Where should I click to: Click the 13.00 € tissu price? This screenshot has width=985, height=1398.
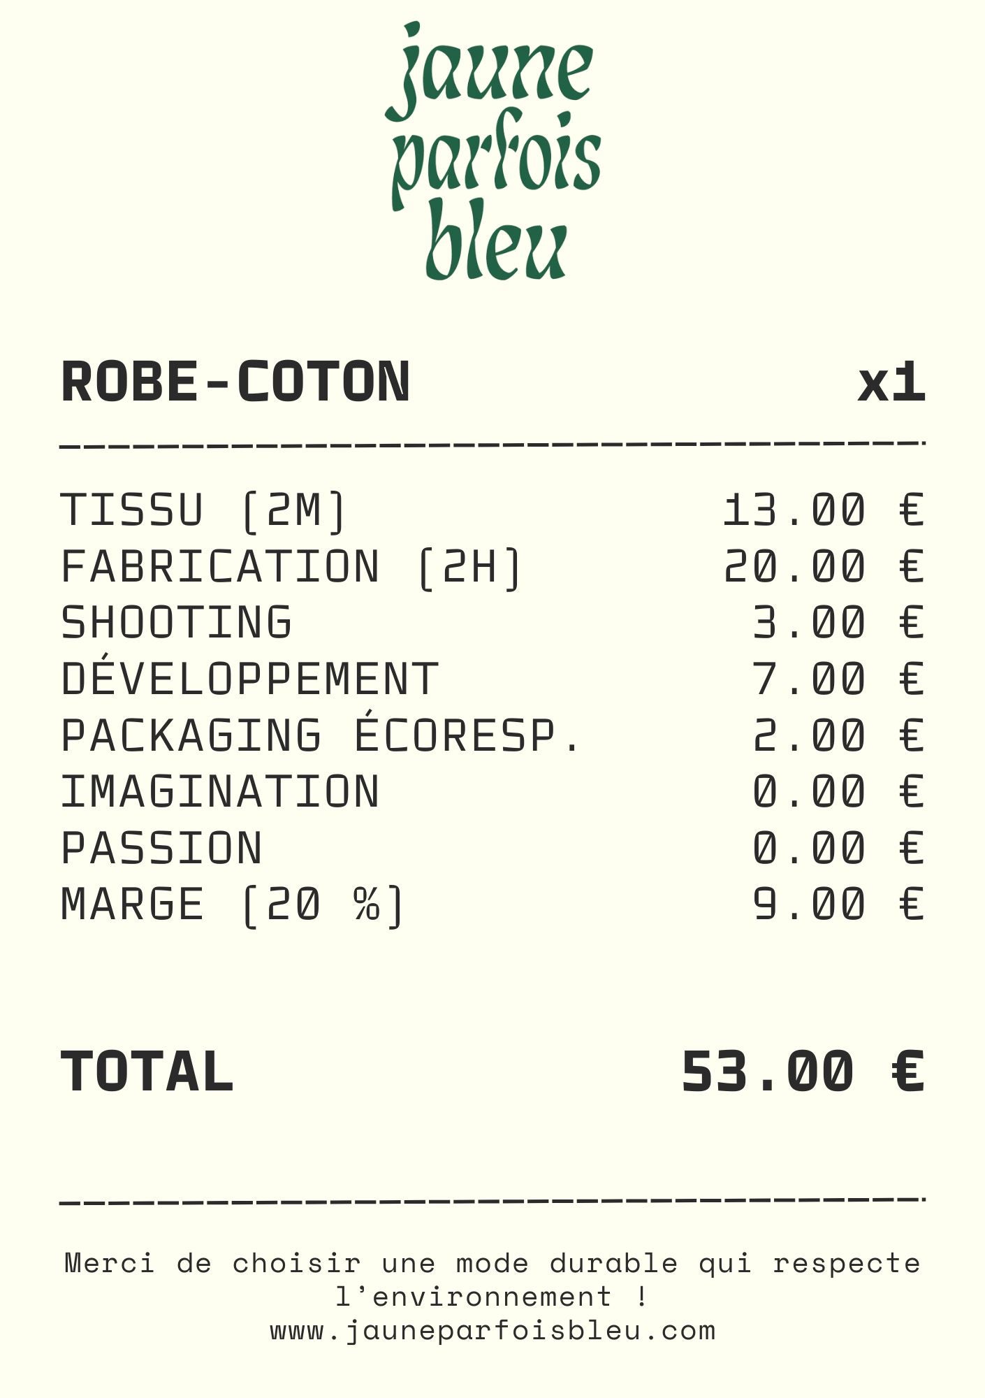(x=823, y=510)
